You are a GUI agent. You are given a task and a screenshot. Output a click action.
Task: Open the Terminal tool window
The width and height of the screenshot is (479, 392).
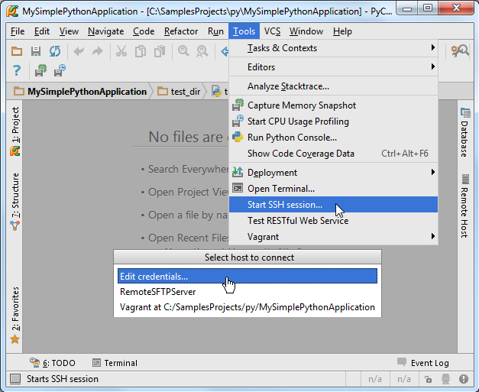point(115,363)
